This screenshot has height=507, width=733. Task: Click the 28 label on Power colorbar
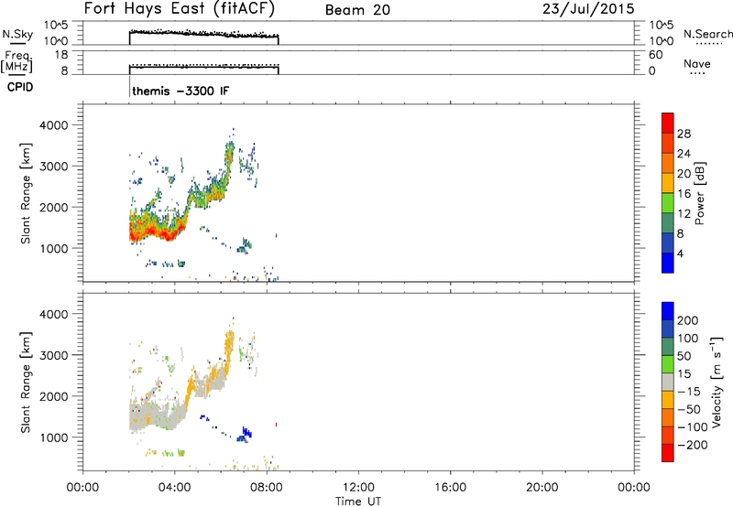(684, 134)
